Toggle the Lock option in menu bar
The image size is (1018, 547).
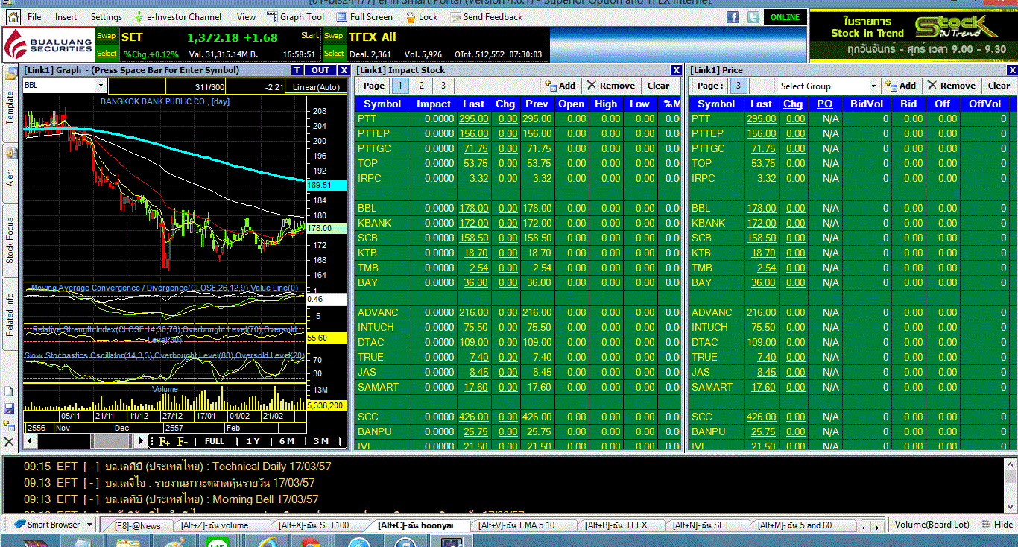coord(423,17)
